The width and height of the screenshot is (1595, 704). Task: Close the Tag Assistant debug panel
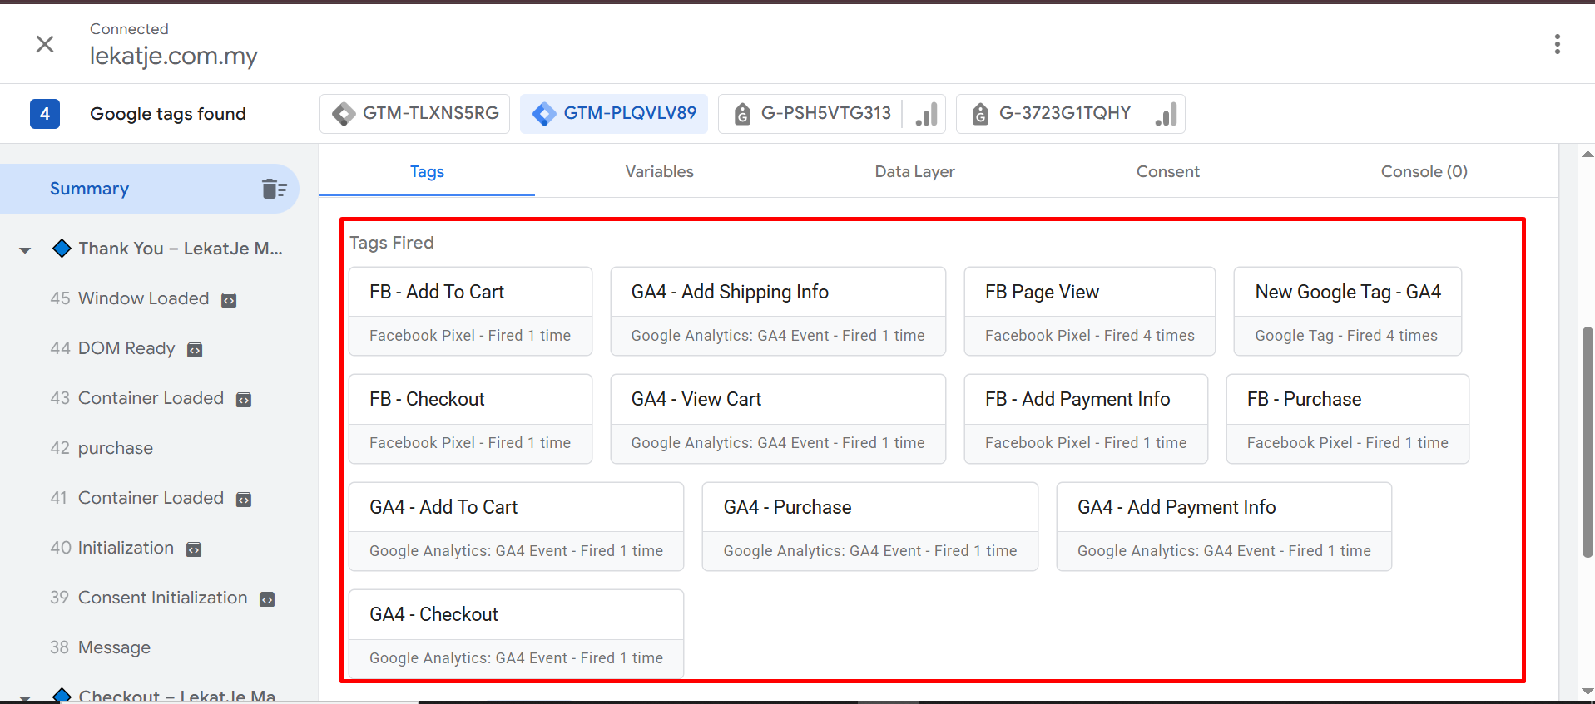click(45, 44)
